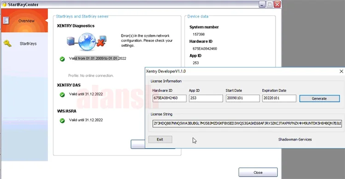Screen dimensions: 345x179
Task: Click the network globe error icon
Action: click(87, 41)
